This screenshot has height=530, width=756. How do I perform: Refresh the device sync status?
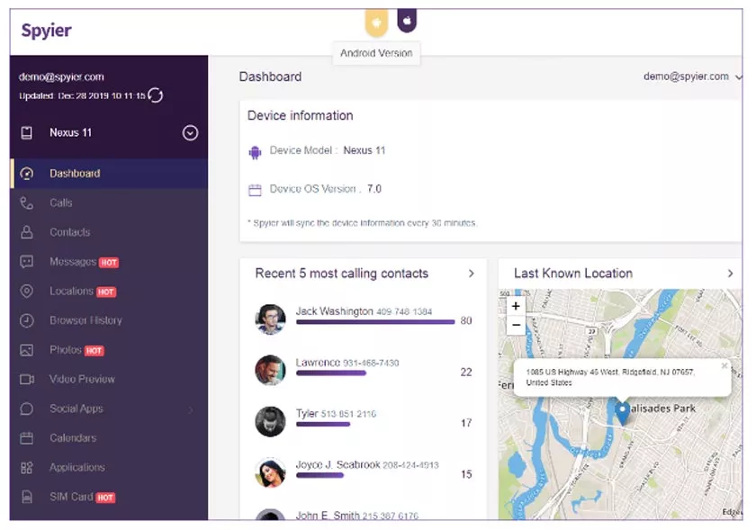[x=155, y=94]
